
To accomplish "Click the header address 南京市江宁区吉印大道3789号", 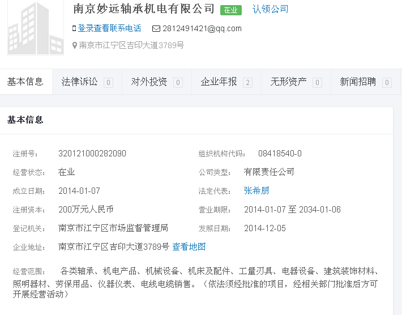I will point(131,45).
